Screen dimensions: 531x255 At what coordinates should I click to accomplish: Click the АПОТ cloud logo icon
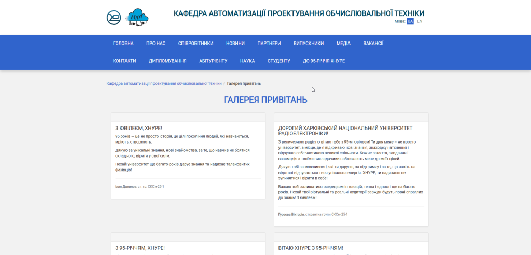[137, 17]
